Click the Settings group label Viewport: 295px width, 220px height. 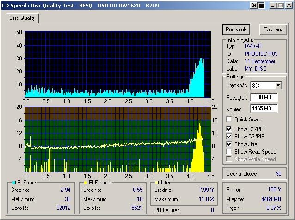pyautogui.click(x=235, y=77)
